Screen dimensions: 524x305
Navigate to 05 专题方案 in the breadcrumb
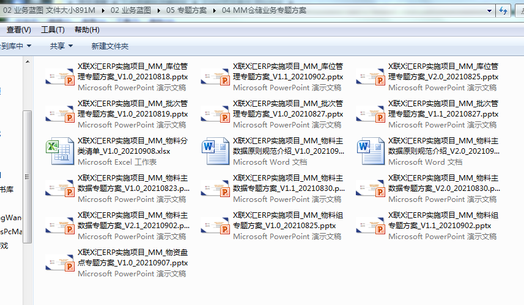coord(186,11)
